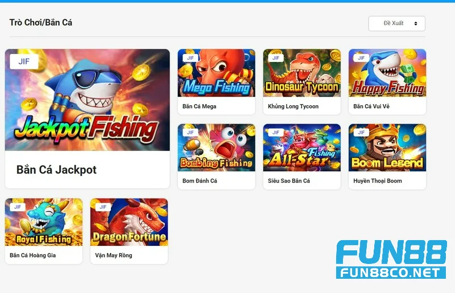Click the Bắn Cá Hoàng Gia label

coord(33,255)
